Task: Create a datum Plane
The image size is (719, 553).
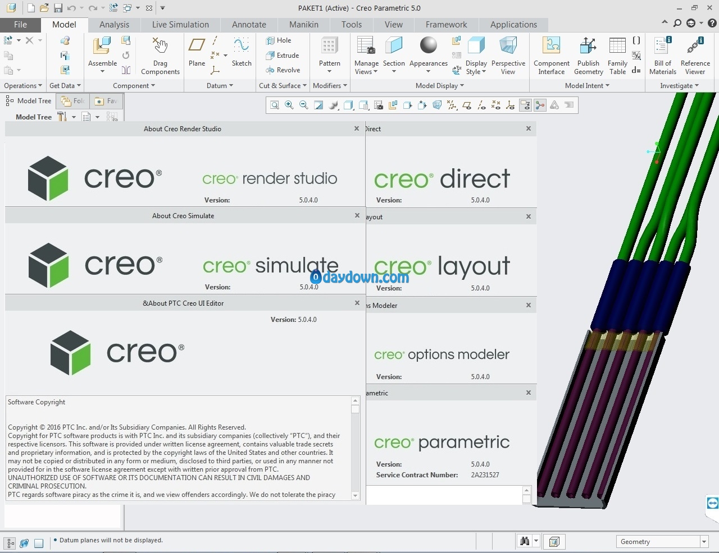Action: (197, 52)
